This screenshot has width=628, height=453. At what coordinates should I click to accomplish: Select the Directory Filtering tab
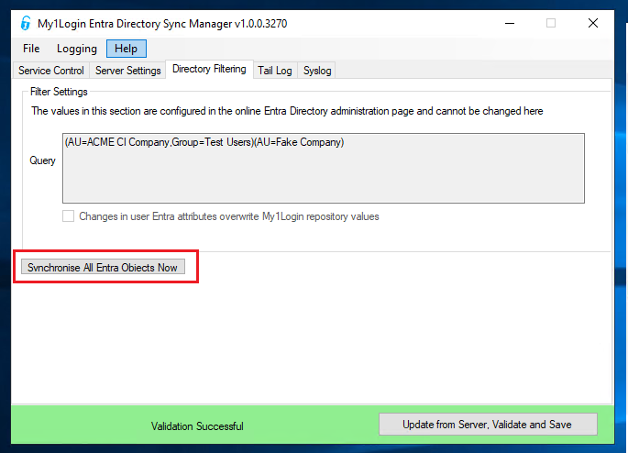click(x=209, y=69)
